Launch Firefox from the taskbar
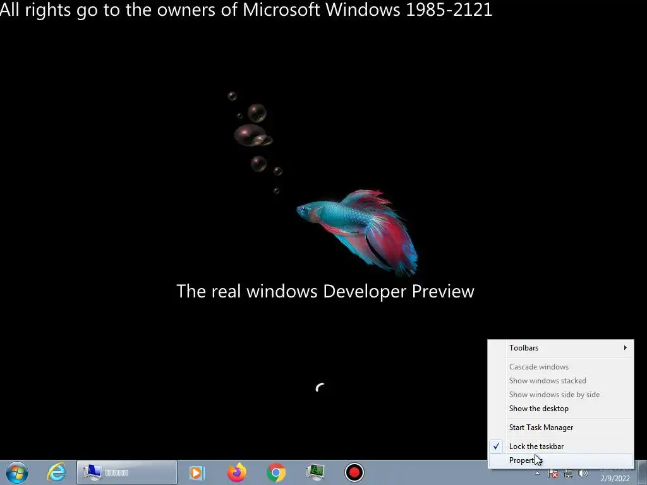The image size is (647, 485). click(x=237, y=472)
